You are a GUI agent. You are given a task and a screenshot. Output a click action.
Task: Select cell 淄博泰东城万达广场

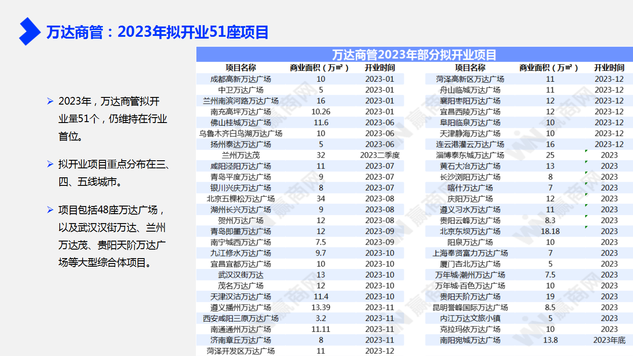click(x=470, y=155)
